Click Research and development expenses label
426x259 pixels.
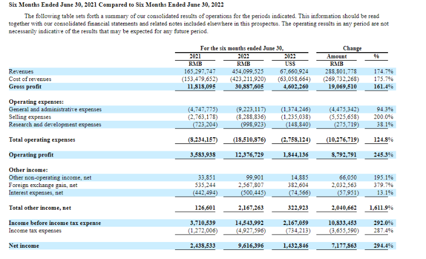[55, 125]
